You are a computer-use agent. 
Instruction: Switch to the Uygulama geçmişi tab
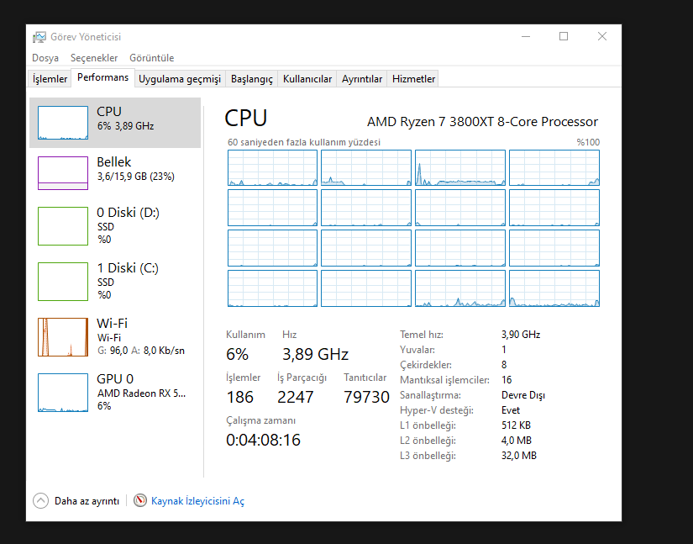180,79
